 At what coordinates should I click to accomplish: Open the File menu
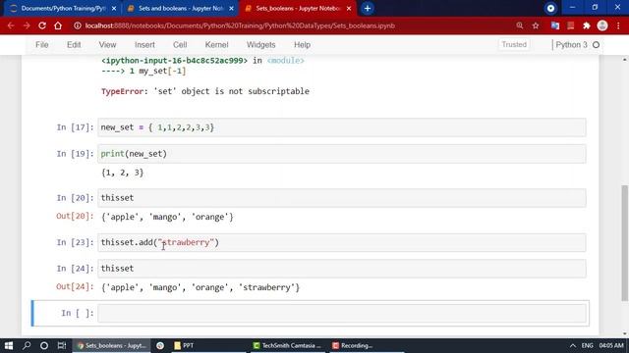[41, 45]
